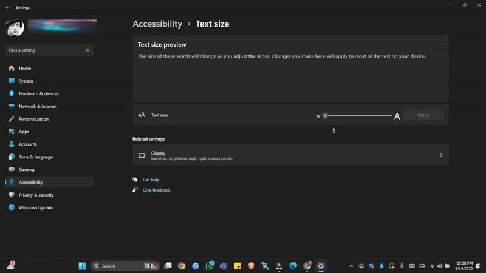486x273 pixels.
Task: Open the notification bell in the tray
Action: pos(477,266)
